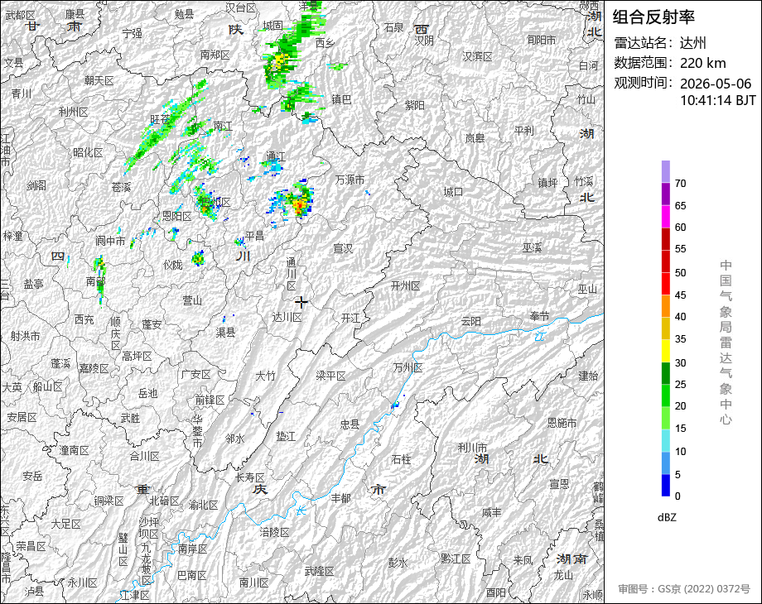Click the 利川市 city label
This screenshot has height=604, width=762.
[x=472, y=447]
